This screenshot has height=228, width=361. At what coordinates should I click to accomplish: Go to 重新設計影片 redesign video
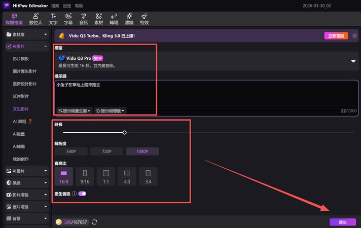(x=25, y=84)
